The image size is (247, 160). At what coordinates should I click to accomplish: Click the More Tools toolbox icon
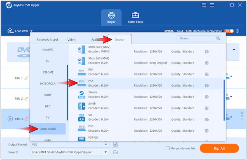135,15
